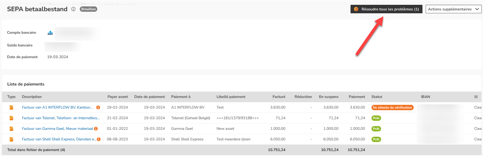Open invoice Factuur van Gamma Geel
Screen dimensions: 483x156
pos(58,129)
